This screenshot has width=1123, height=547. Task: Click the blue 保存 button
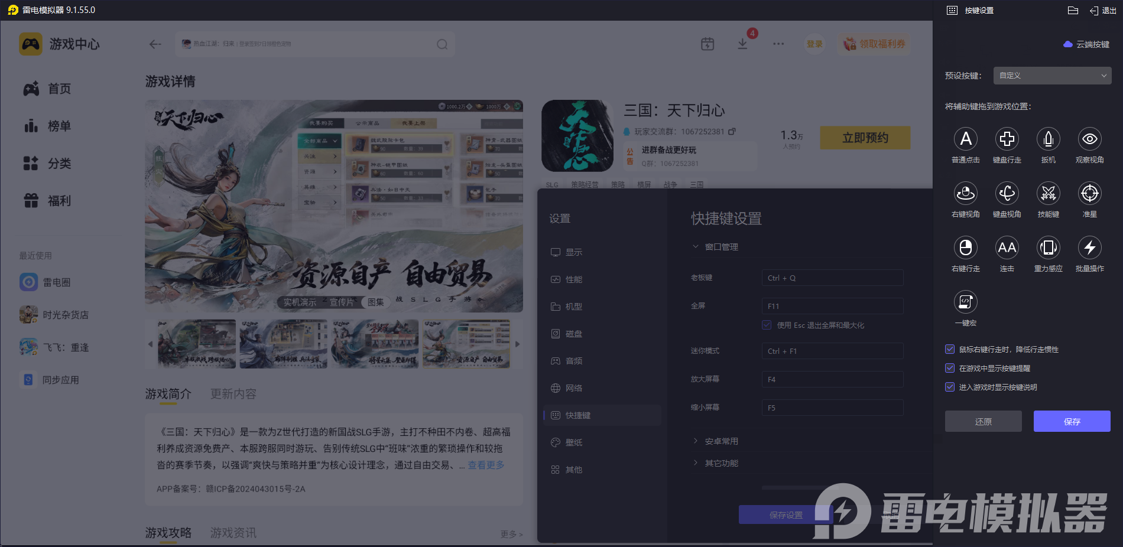coord(1072,422)
